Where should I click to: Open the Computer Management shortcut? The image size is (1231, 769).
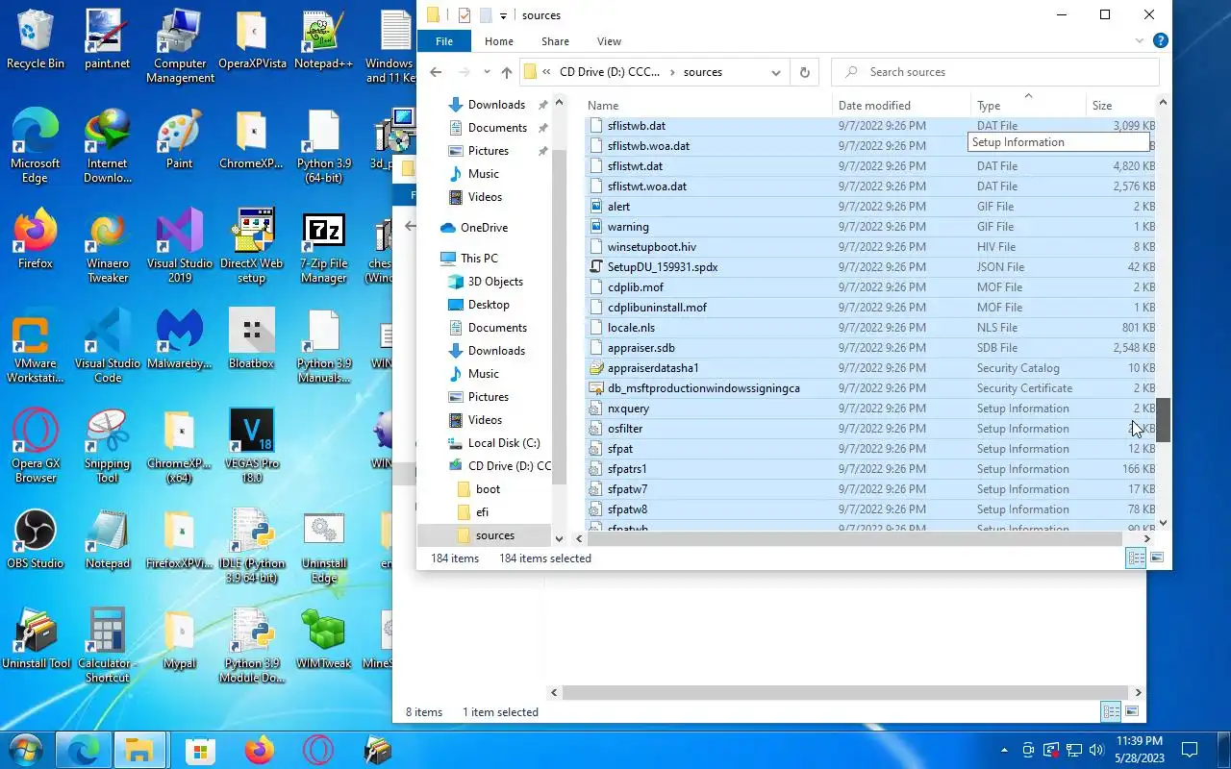click(x=180, y=47)
